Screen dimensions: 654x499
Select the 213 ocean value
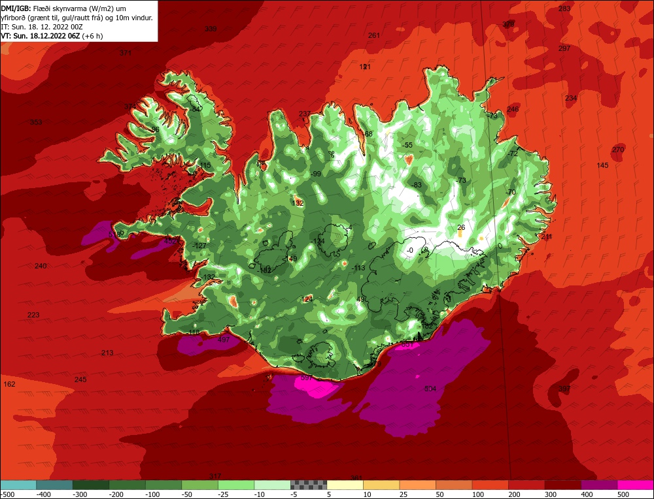tap(107, 353)
